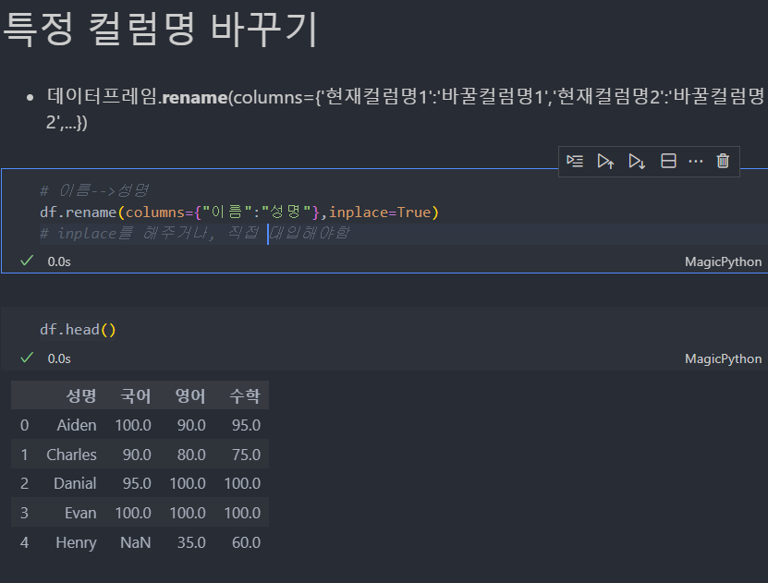The image size is (768, 583).
Task: Execute cell and below icon
Action: pos(637,161)
